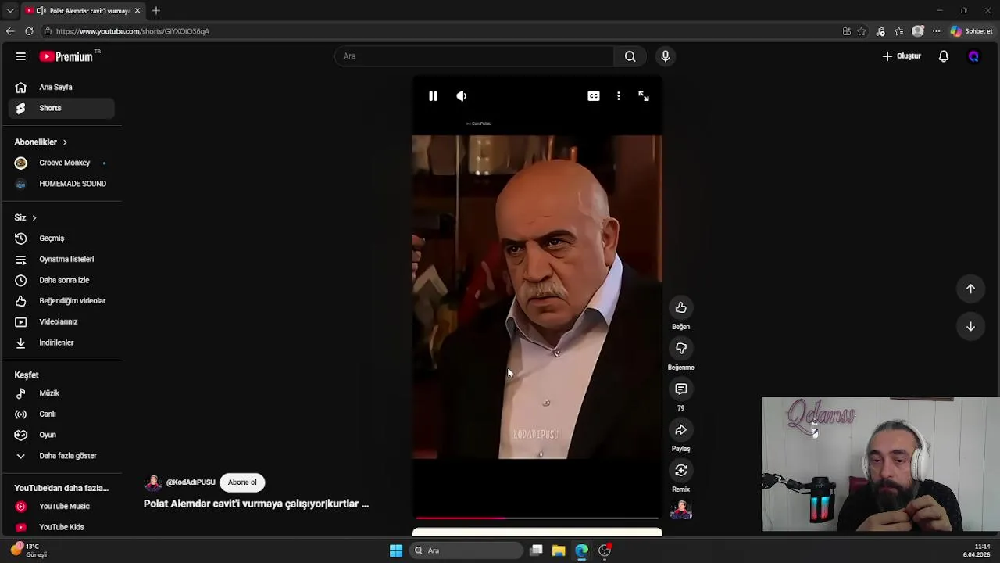1000x563 pixels.
Task: Toggle closed captions on the video
Action: (594, 95)
